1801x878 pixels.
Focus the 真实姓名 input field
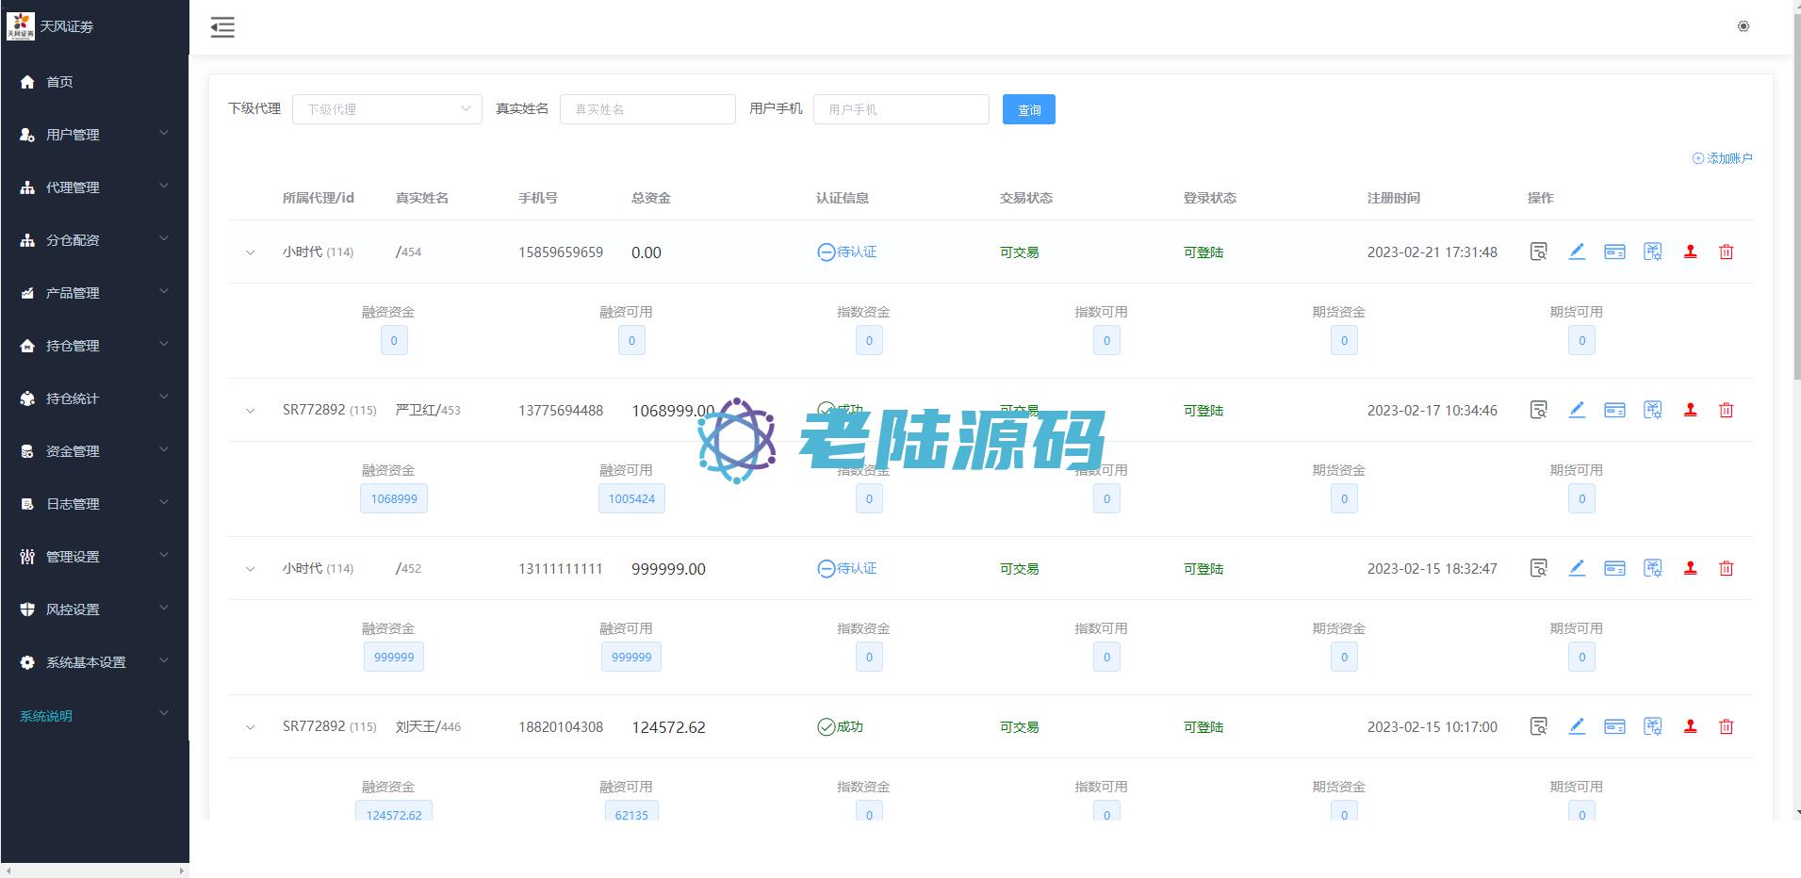[647, 109]
